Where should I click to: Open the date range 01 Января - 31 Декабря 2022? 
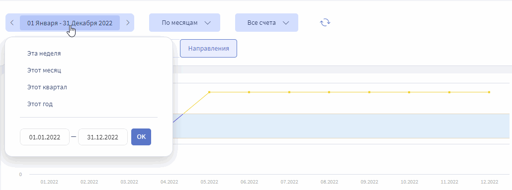(70, 23)
